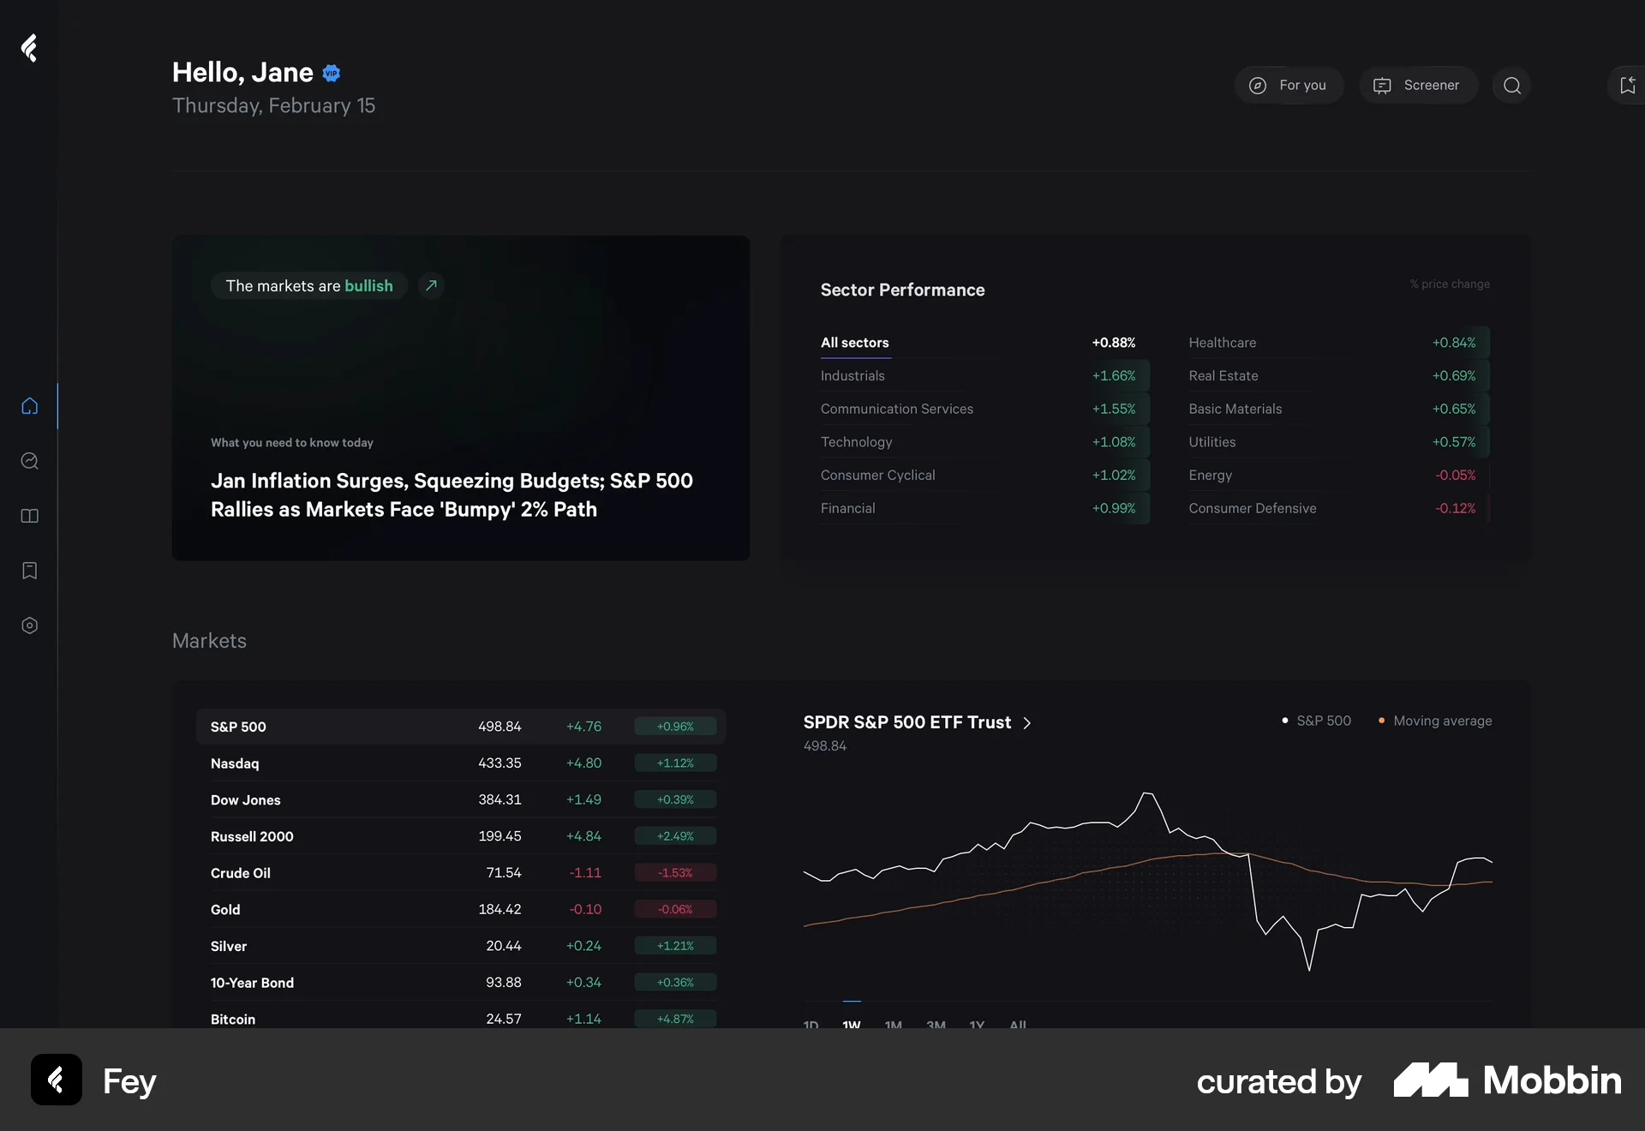Click the Fey lightning logo at top left
The image size is (1645, 1131).
pos(29,49)
